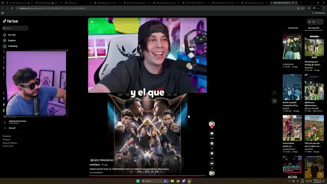Show hidden system tray icons
Screen dimensions: 327x184
coord(289,181)
